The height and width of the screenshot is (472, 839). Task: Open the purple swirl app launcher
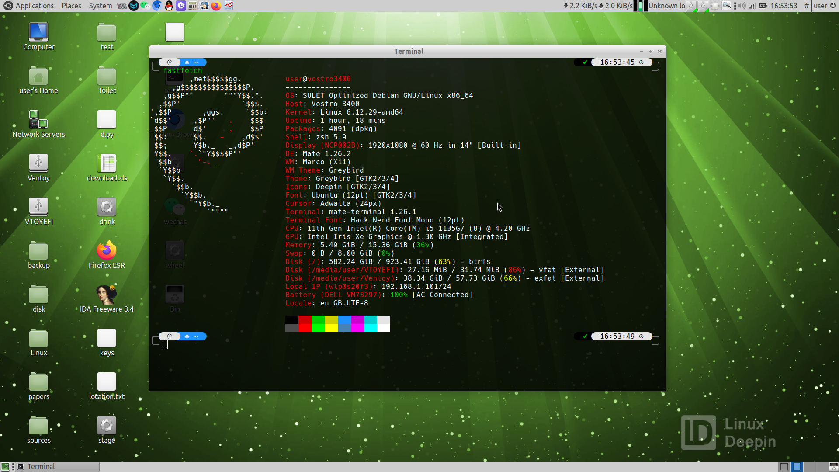pyautogui.click(x=181, y=6)
